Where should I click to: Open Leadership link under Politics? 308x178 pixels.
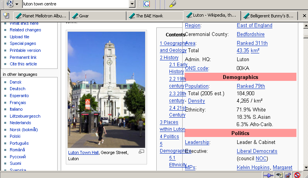tap(197, 142)
